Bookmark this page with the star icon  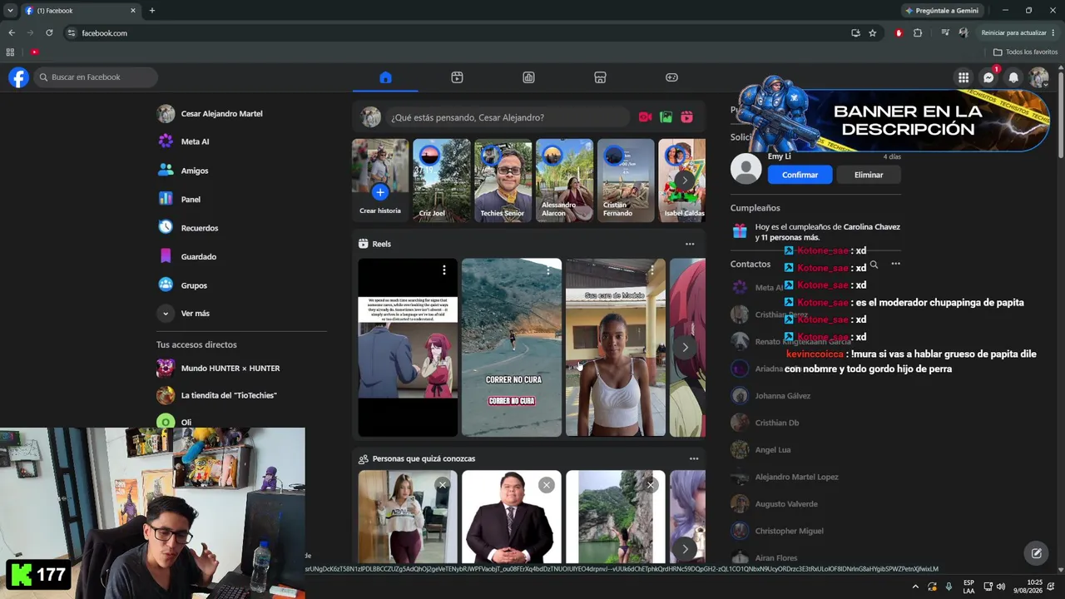pos(872,32)
